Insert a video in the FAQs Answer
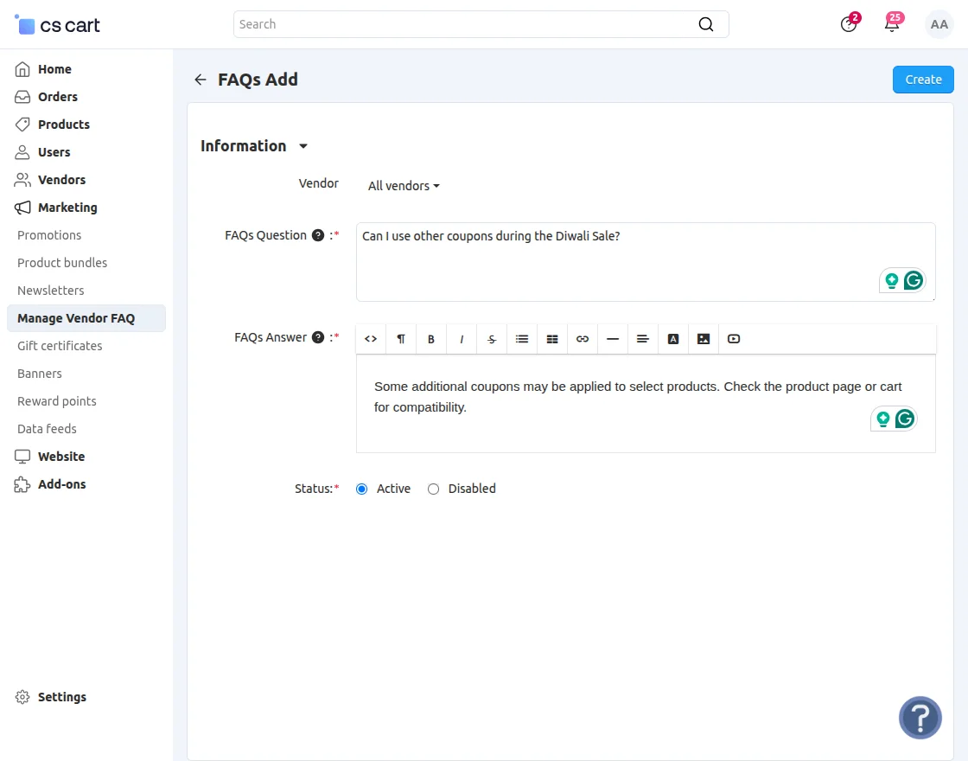Image resolution: width=968 pixels, height=761 pixels. pos(733,338)
